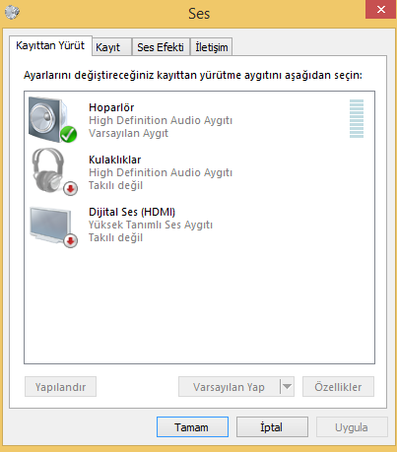Click the Yapılandır button

(x=60, y=387)
